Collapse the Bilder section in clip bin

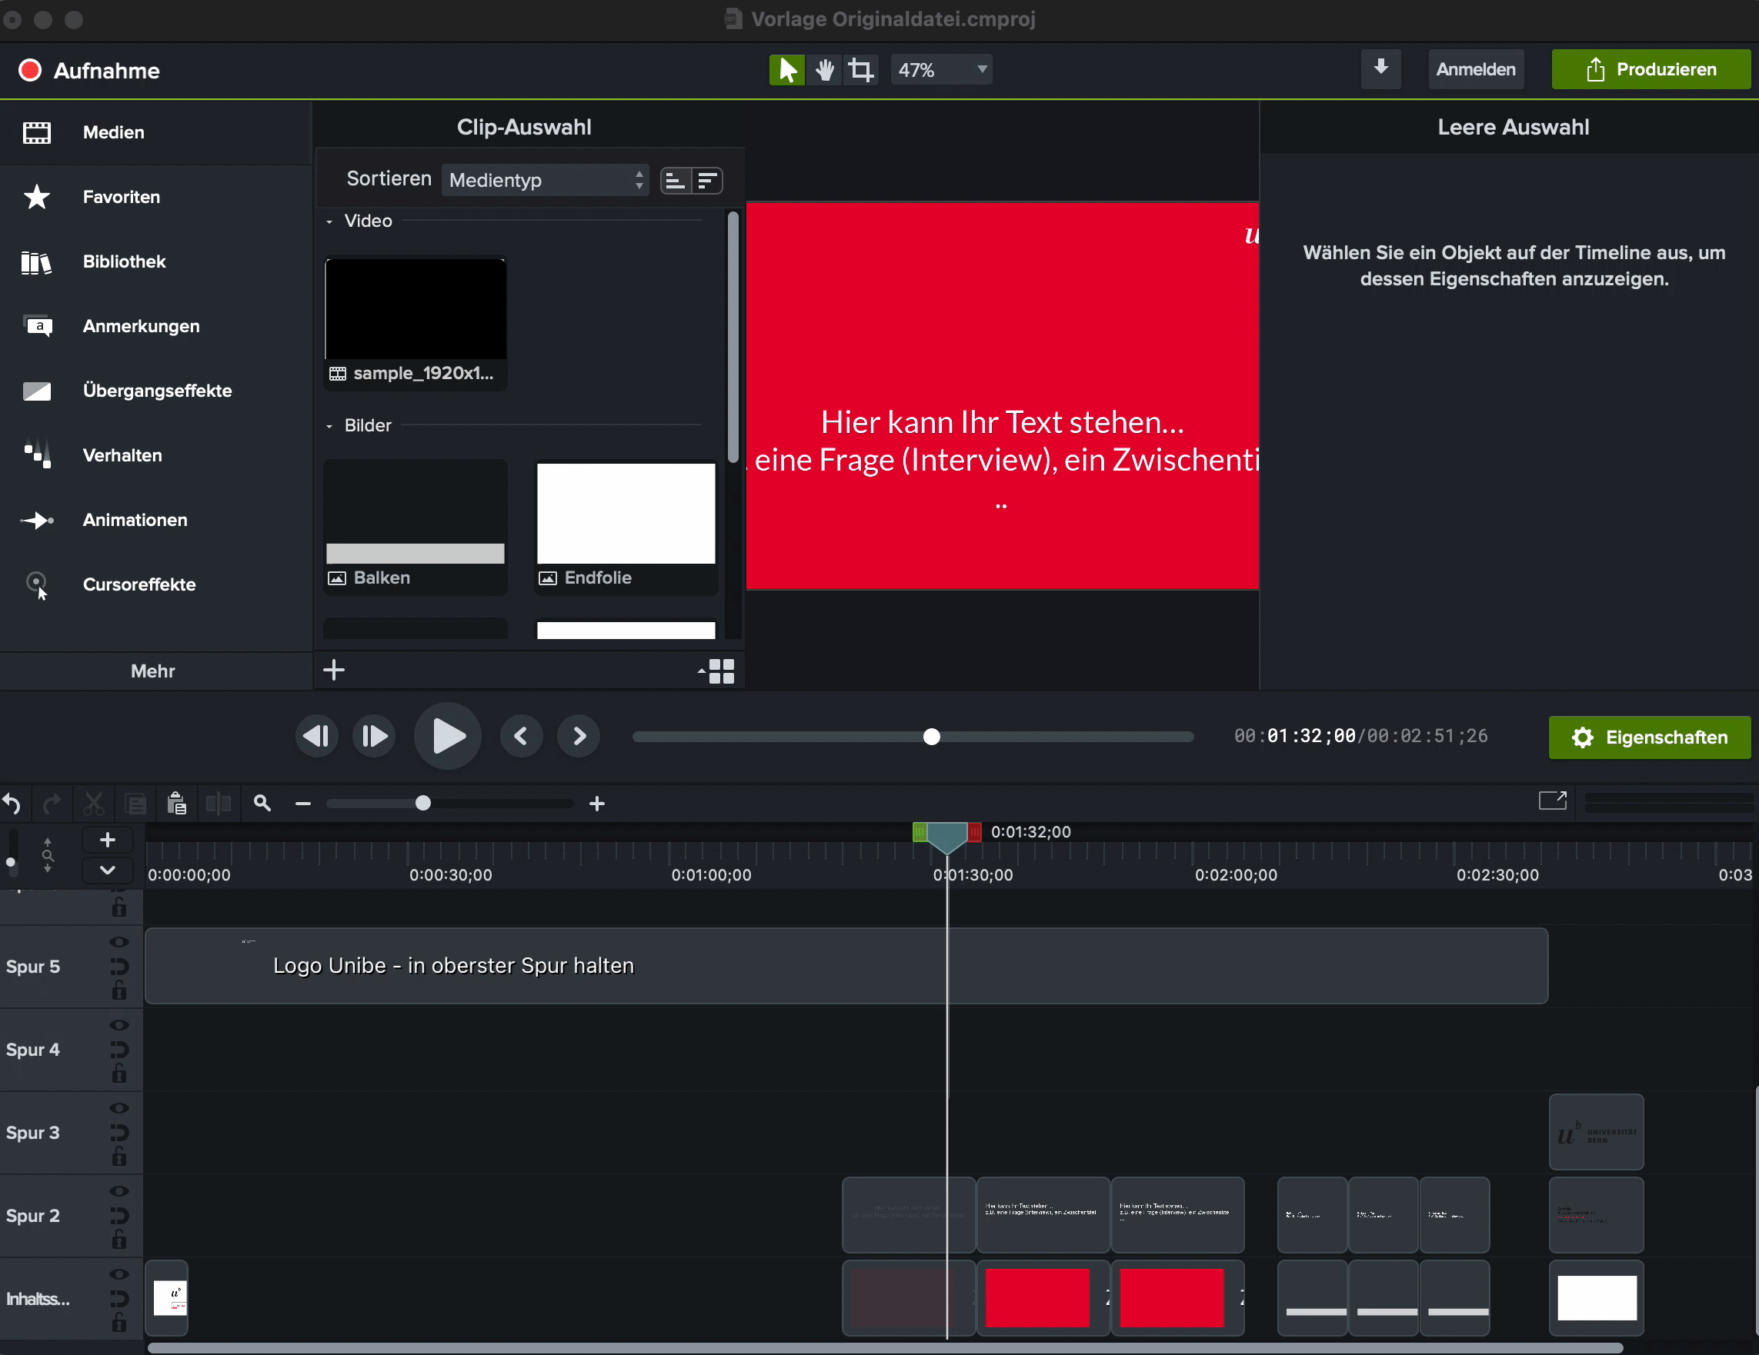click(x=329, y=426)
